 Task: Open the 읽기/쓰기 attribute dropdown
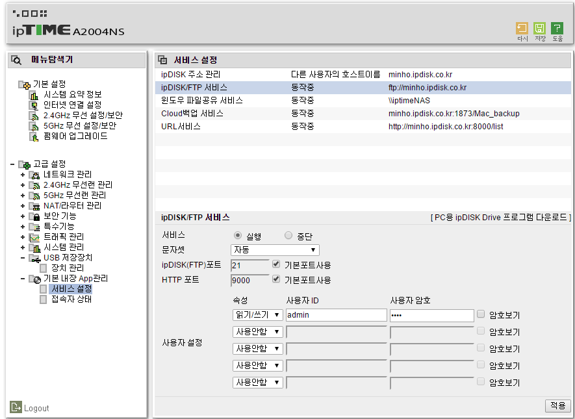pyautogui.click(x=258, y=315)
